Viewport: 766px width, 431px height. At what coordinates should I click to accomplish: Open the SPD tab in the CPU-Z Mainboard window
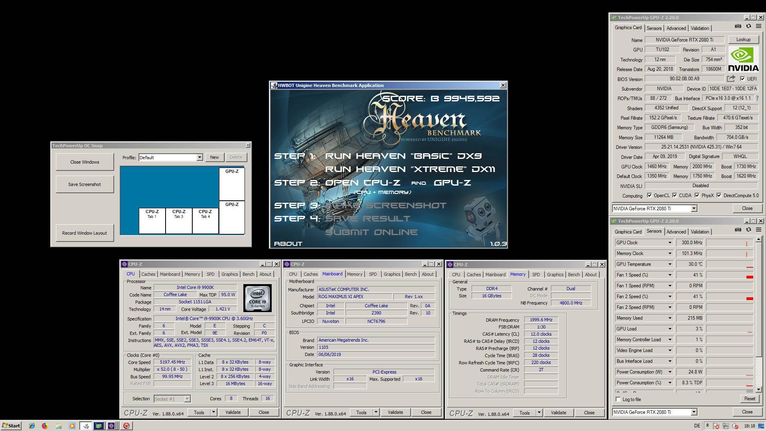click(x=373, y=274)
